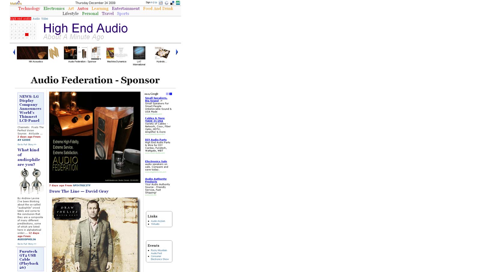Open the Travel category
The image size is (481, 272).
point(108,14)
